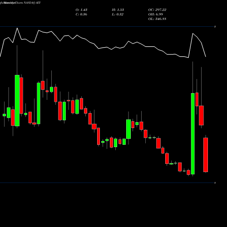227x227 pixels.
Task: Click the low price value L: 0.32
Action: click(x=118, y=15)
